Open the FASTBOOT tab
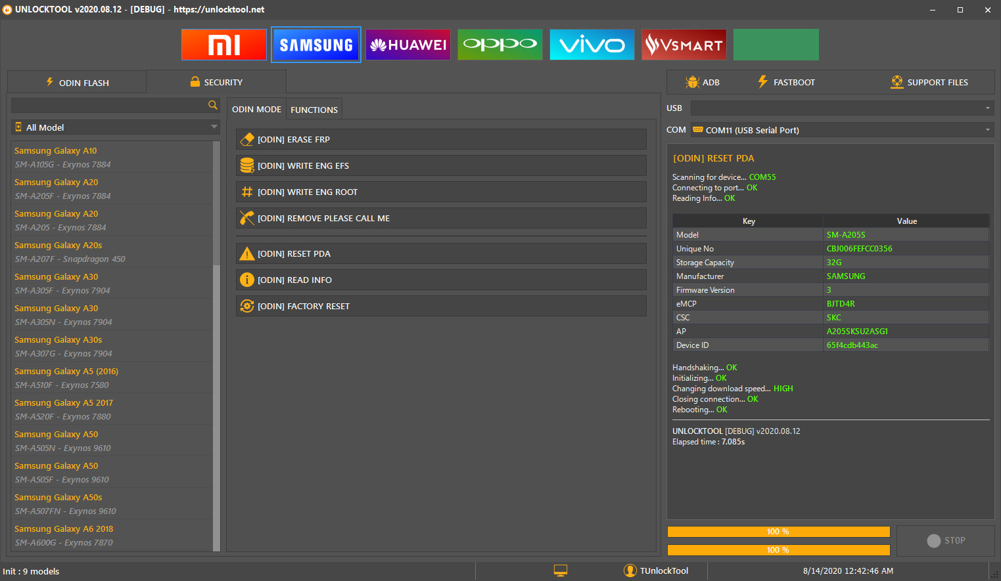The image size is (1001, 581). [786, 82]
